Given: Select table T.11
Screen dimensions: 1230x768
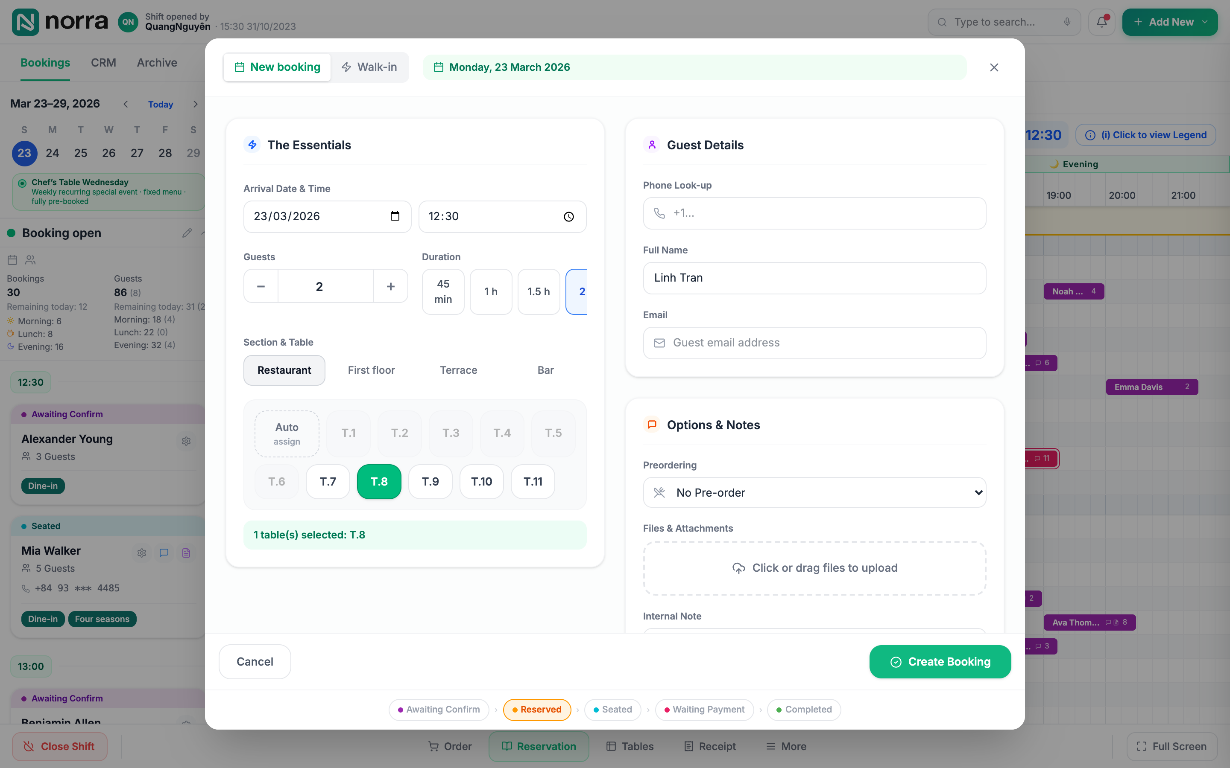Looking at the screenshot, I should [x=533, y=482].
